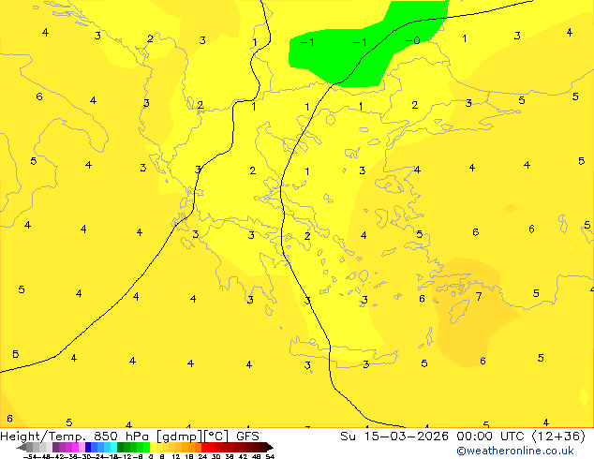Image resolution: width=594 pixels, height=459 pixels.
Task: Click the '24' legend scale label
Action: [202, 456]
